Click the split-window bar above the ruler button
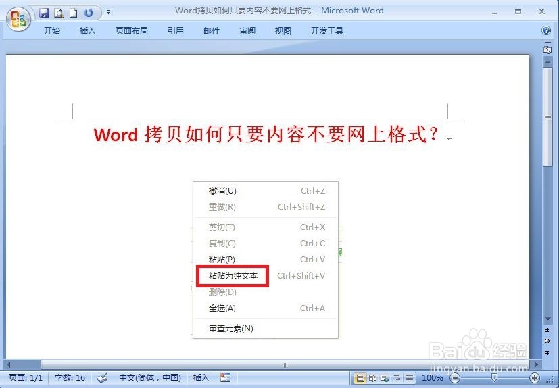Screen dimensions: 559x388 pos(548,43)
